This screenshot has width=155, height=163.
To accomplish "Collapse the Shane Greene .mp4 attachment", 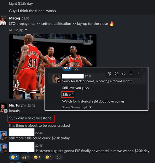I will pyautogui.click(x=90, y=107).
